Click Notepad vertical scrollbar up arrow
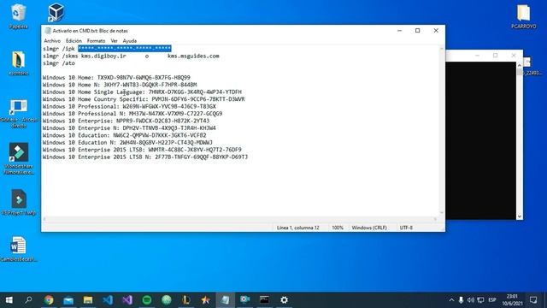The image size is (547, 308). 442,49
